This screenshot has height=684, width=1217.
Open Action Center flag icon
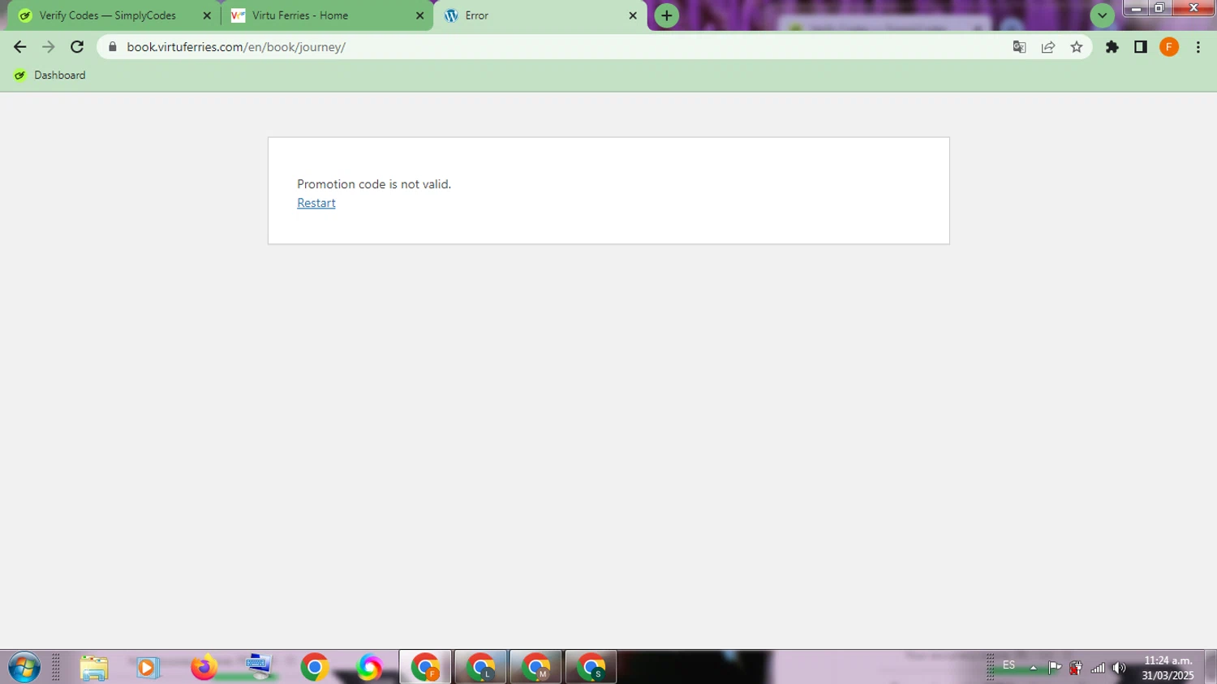[1055, 668]
